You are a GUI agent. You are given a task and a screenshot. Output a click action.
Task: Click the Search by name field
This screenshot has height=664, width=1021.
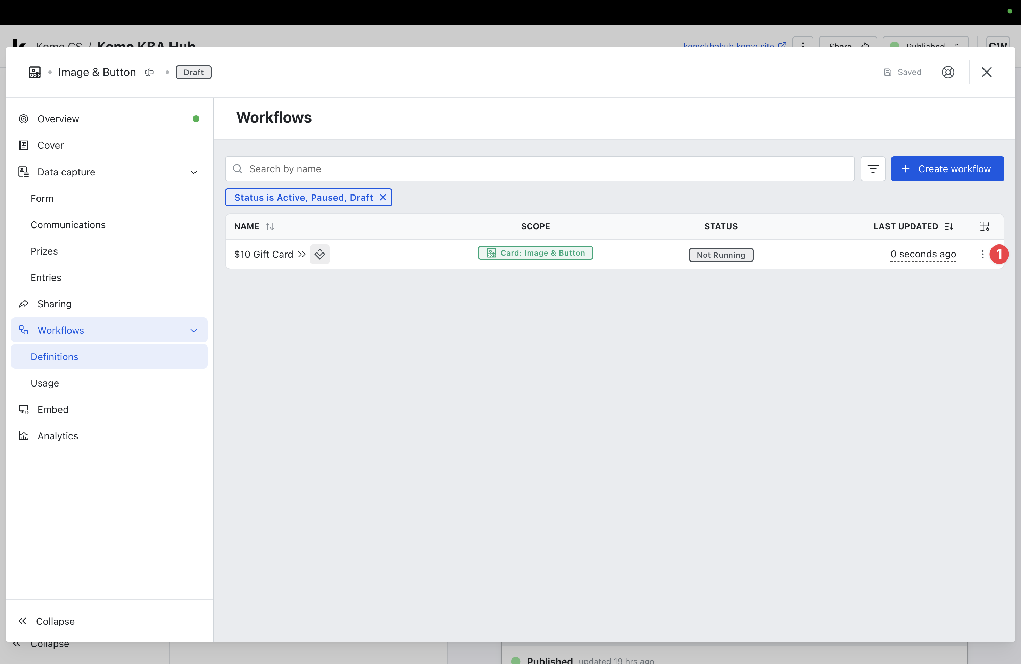540,168
